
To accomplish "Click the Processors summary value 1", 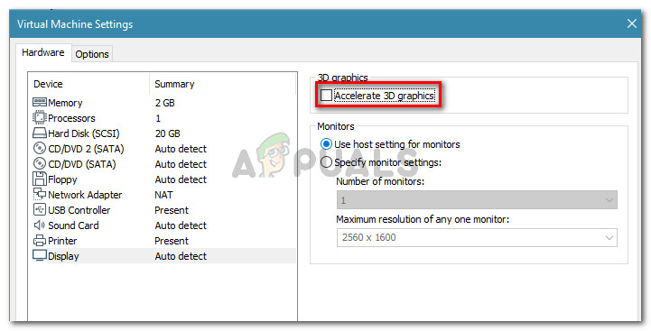I will pyautogui.click(x=158, y=118).
